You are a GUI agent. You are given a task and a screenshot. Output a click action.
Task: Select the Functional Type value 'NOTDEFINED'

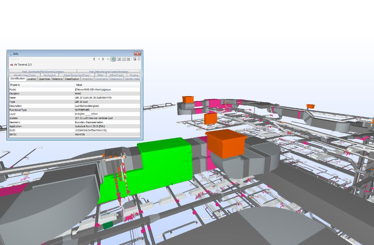82,110
